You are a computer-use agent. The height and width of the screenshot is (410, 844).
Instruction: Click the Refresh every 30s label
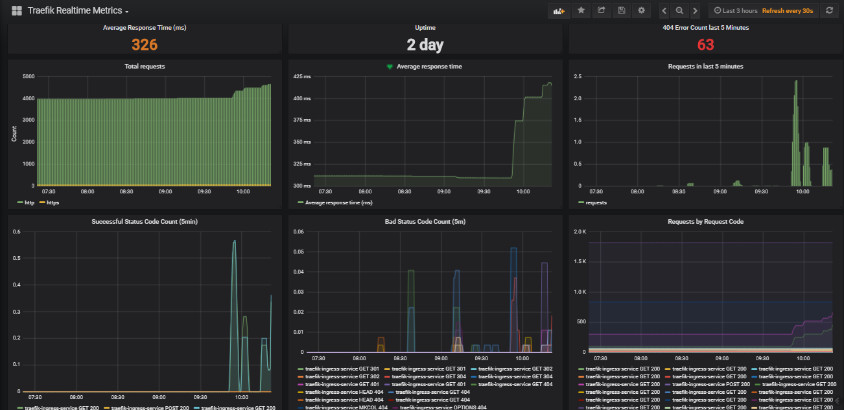click(788, 11)
